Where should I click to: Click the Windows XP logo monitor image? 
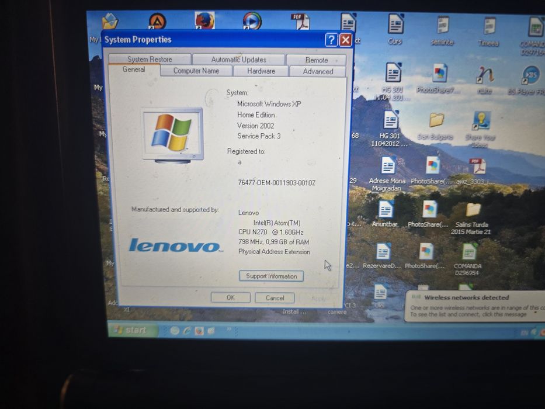pos(172,136)
